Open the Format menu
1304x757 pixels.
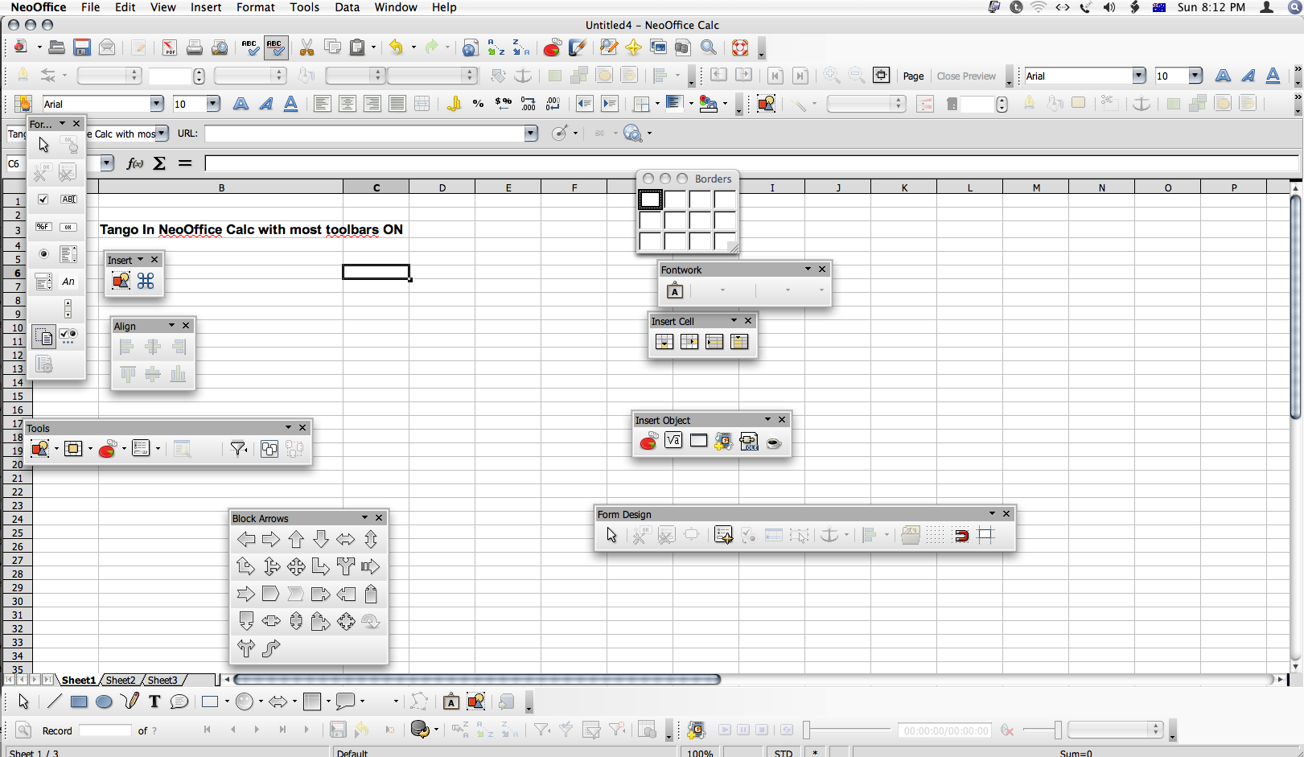pos(256,7)
